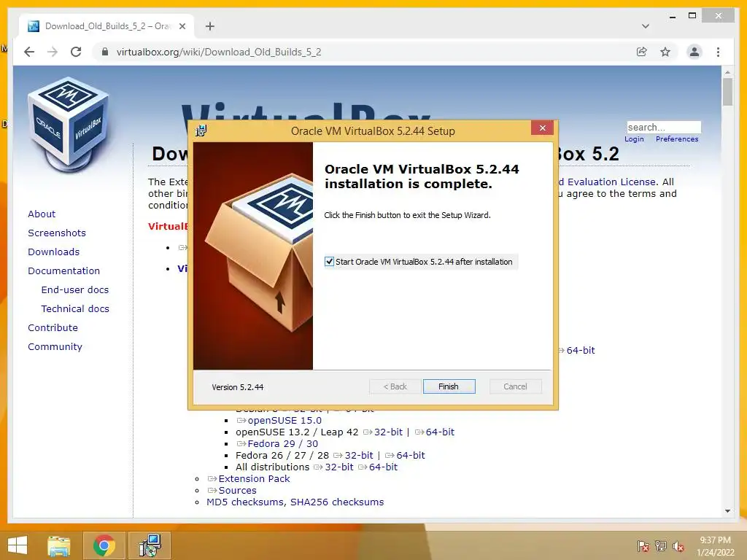Screen dimensions: 747x560
Task: Open the Downloads sidebar link
Action: pos(53,252)
